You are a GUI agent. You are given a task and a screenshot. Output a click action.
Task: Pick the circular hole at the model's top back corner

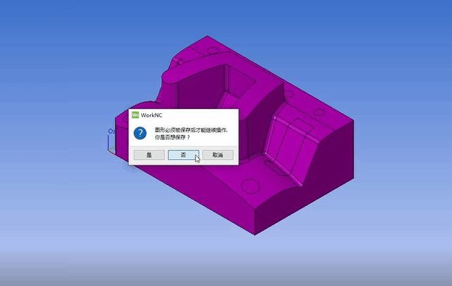point(212,50)
